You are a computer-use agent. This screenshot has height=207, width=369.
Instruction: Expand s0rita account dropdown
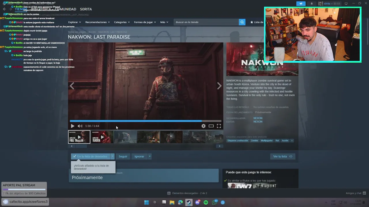pyautogui.click(x=332, y=3)
